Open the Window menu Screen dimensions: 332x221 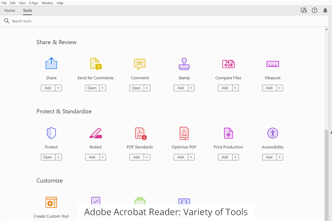pos(47,3)
